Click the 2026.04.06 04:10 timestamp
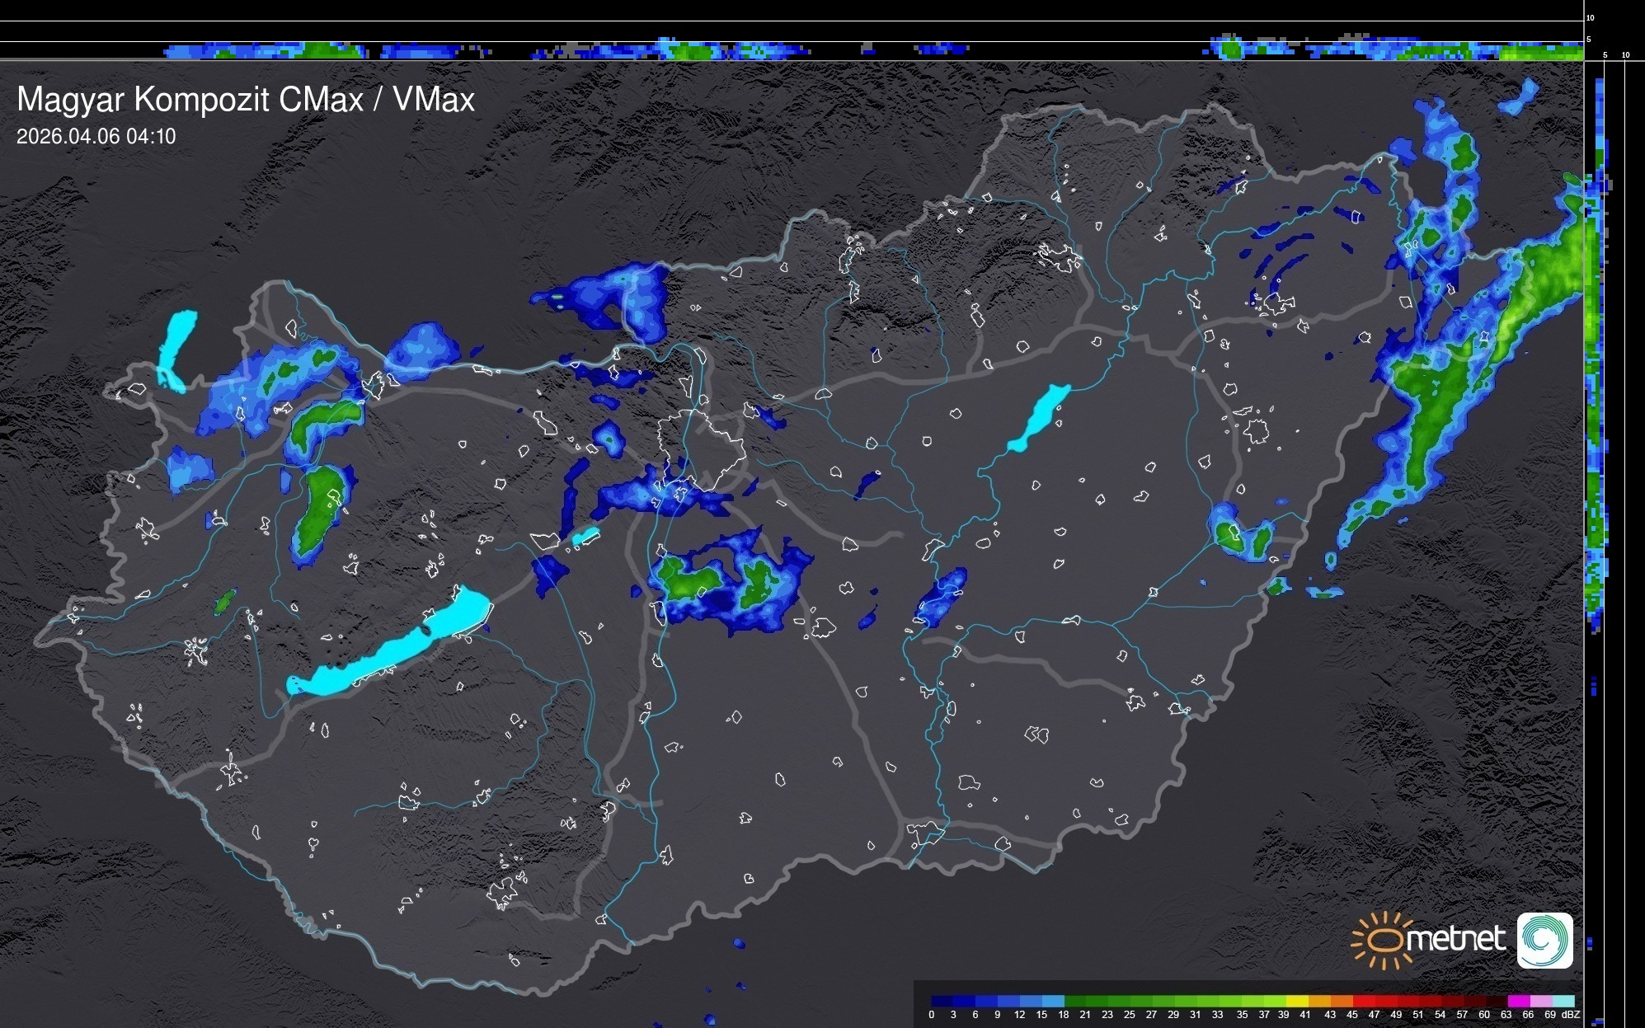The height and width of the screenshot is (1028, 1645). point(96,137)
